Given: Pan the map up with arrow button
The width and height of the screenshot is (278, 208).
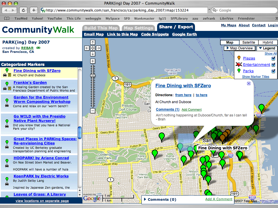Looking at the screenshot, I should point(93,42).
